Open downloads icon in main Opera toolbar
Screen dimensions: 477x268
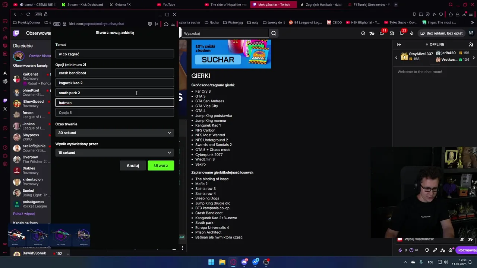(x=464, y=15)
